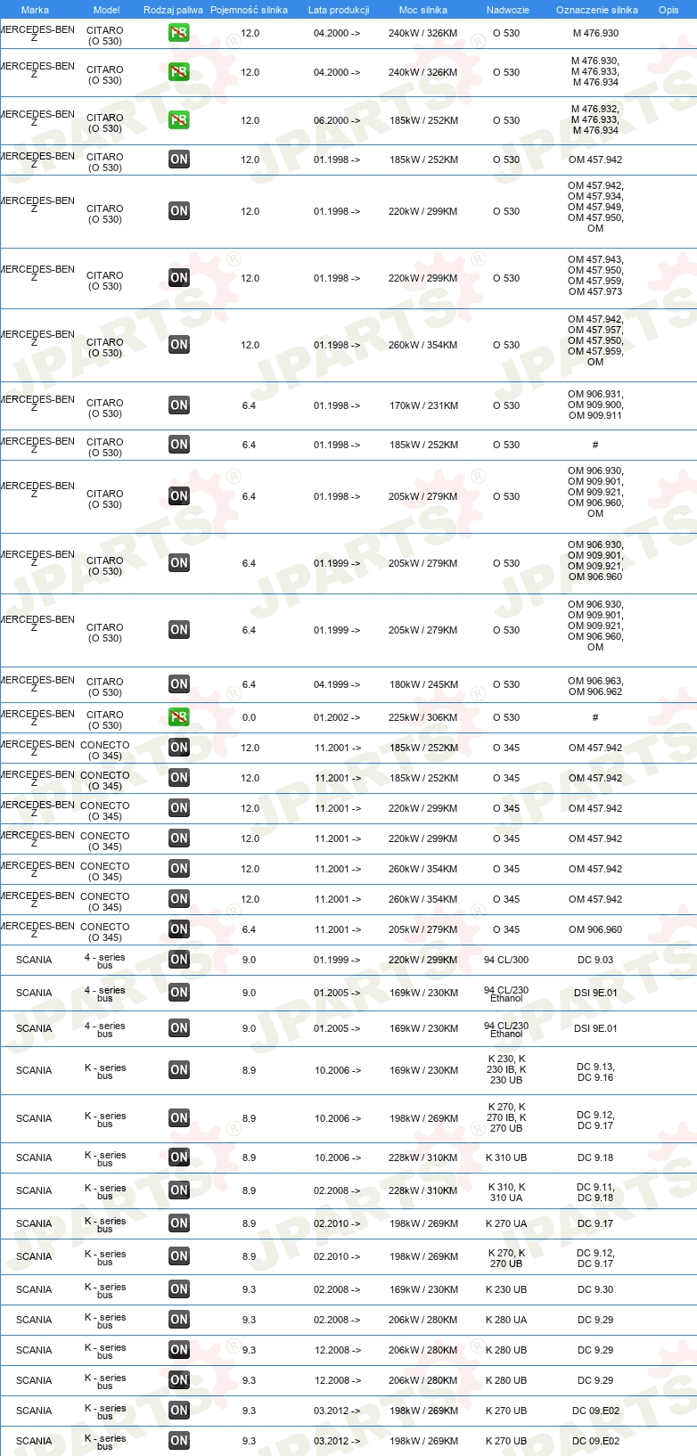Click the ON icon in the Conecto 6.4 205kW row
This screenshot has width=697, height=1456.
coord(179,929)
